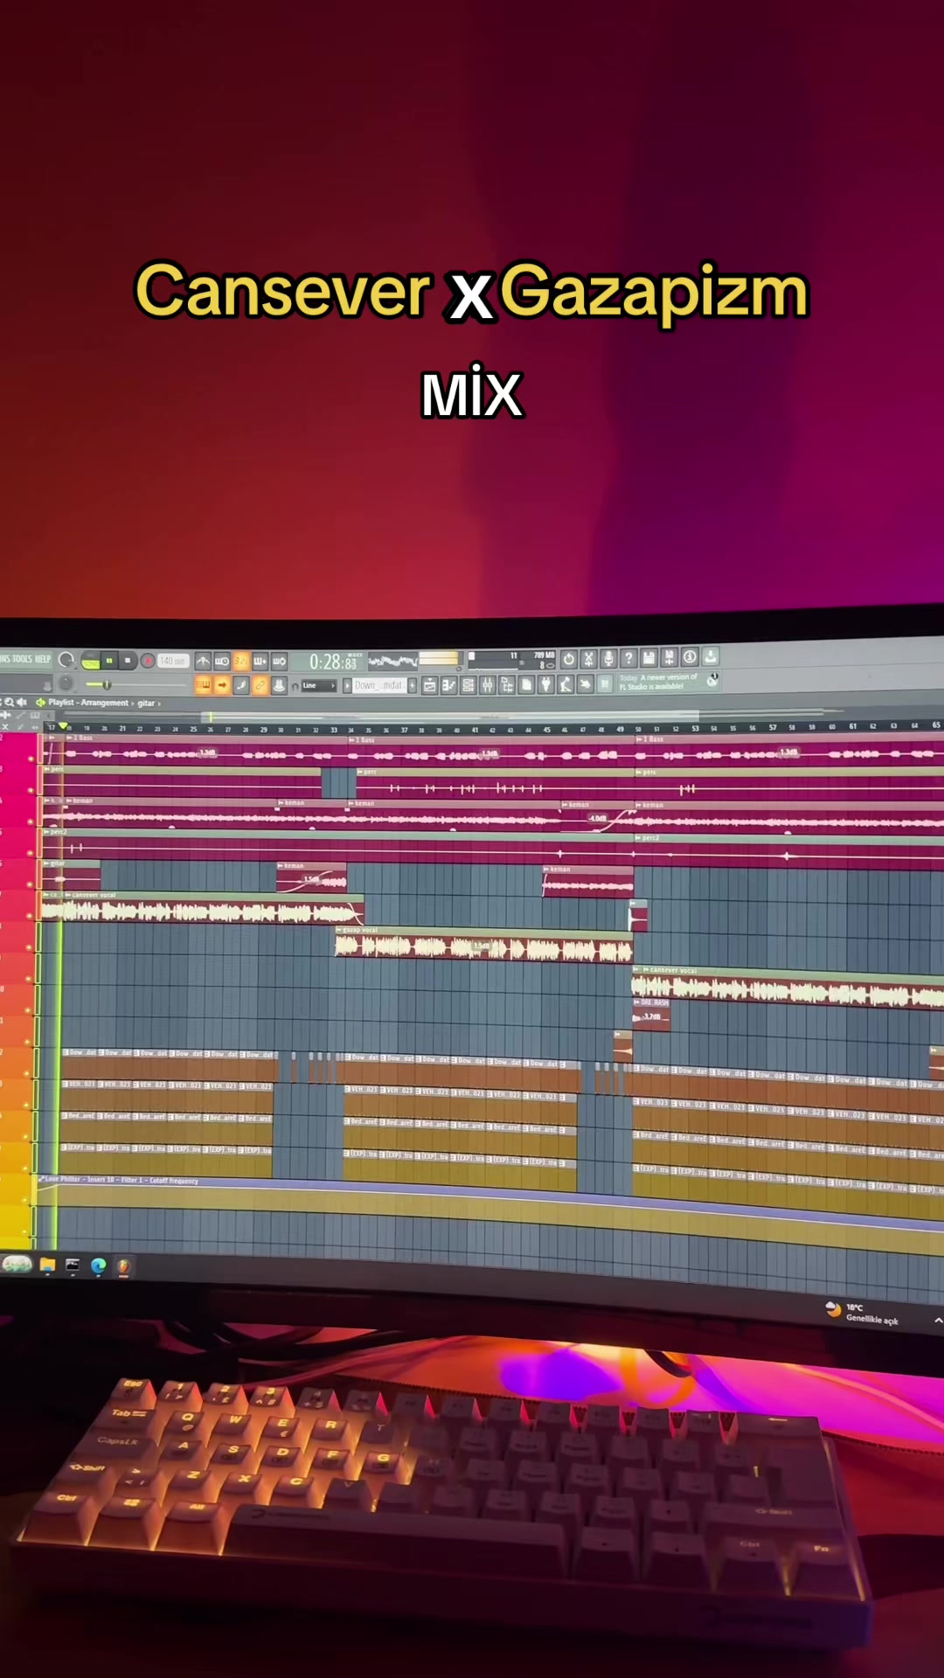Screen dimensions: 944x1678
Task: Click the globe news icon with badge
Action: pyautogui.click(x=712, y=680)
